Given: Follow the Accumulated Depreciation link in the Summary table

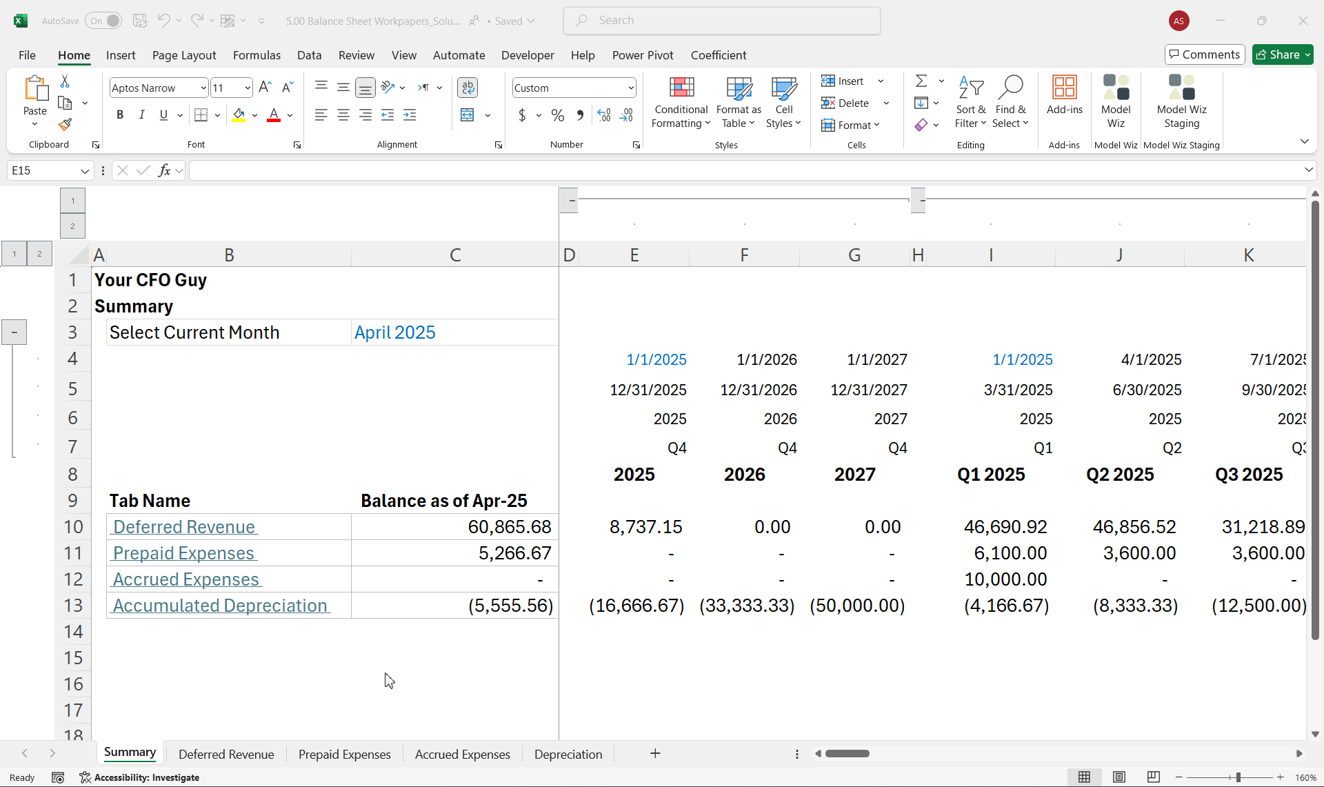Looking at the screenshot, I should pyautogui.click(x=221, y=606).
